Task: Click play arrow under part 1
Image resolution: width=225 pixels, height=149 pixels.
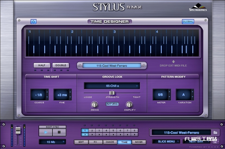Action: [x=85, y=135]
